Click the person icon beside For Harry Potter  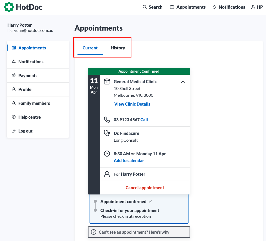coord(107,174)
